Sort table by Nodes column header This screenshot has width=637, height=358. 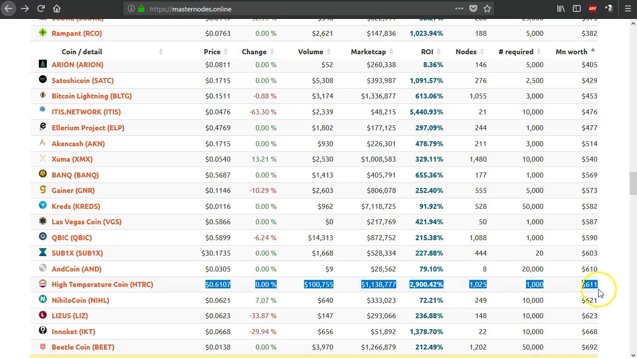(466, 52)
